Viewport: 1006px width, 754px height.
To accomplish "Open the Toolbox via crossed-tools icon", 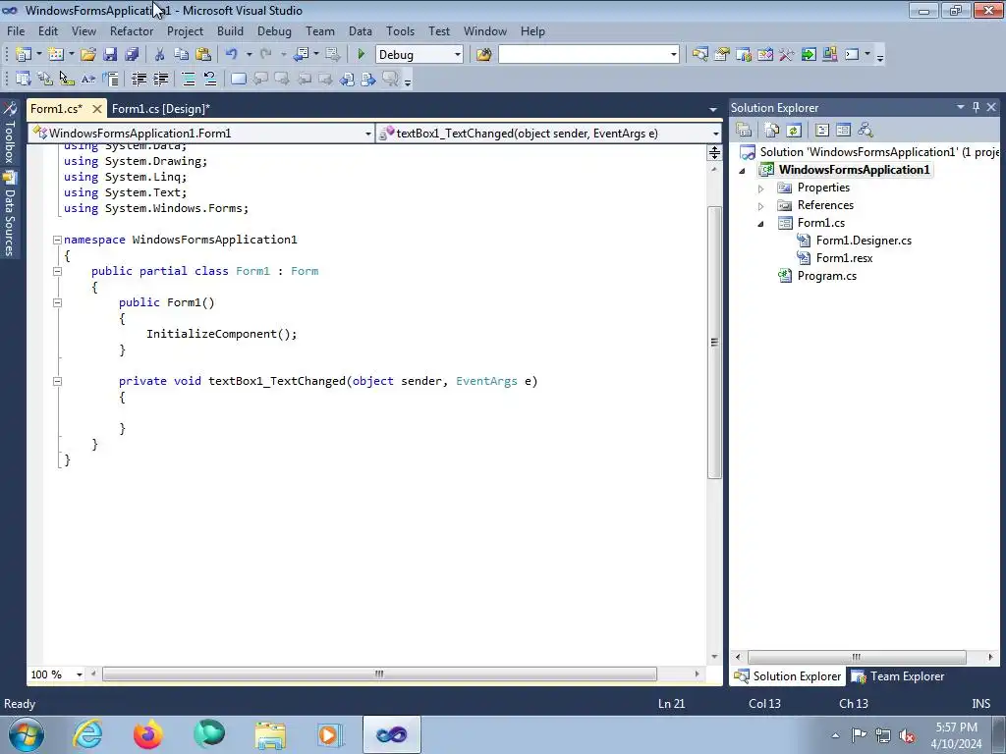I will pyautogui.click(x=787, y=55).
